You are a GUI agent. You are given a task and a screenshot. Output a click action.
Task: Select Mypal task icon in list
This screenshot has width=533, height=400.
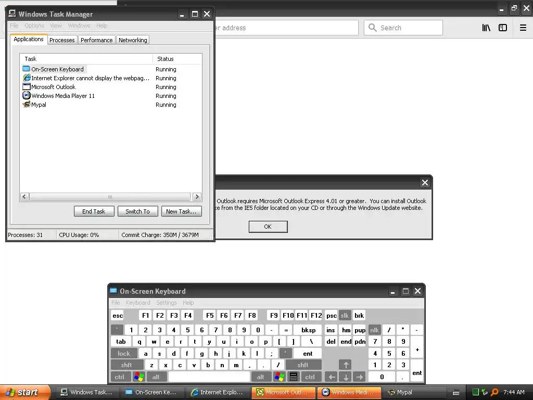coord(26,104)
